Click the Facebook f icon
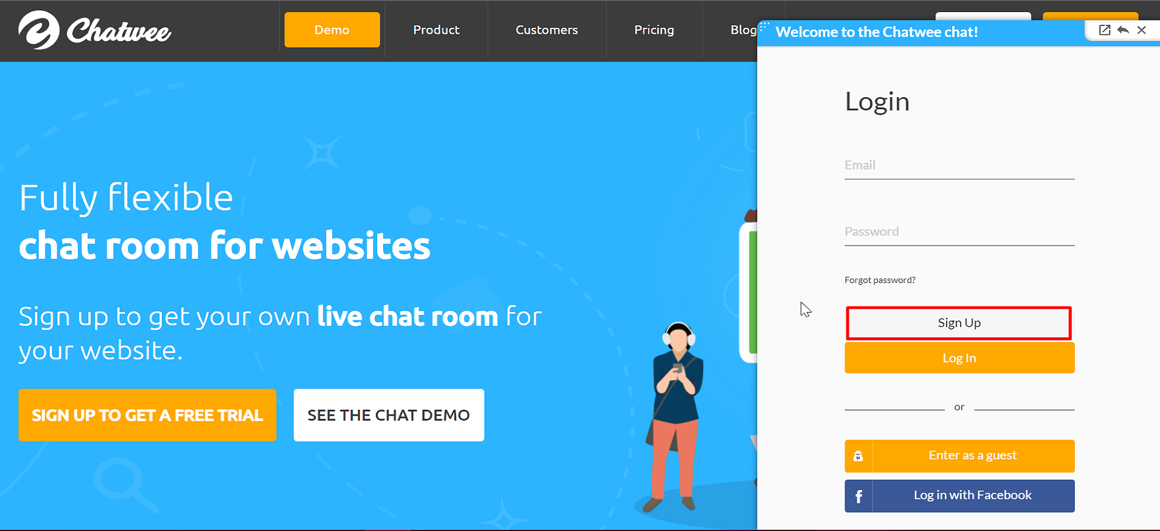Image resolution: width=1160 pixels, height=531 pixels. (x=859, y=496)
